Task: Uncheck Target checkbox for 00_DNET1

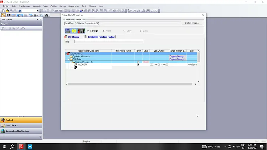Action: tap(138, 65)
